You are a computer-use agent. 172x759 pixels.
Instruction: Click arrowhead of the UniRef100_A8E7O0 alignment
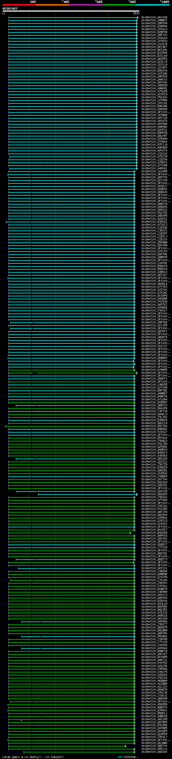coord(126,746)
